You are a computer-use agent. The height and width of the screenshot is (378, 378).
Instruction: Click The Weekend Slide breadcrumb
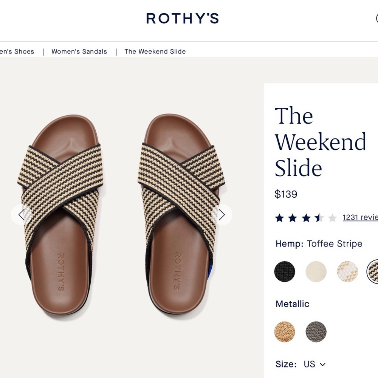click(155, 51)
